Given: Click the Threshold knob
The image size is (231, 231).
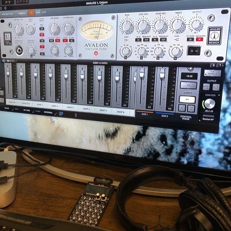Looking at the screenshot, I should (x=54, y=28).
